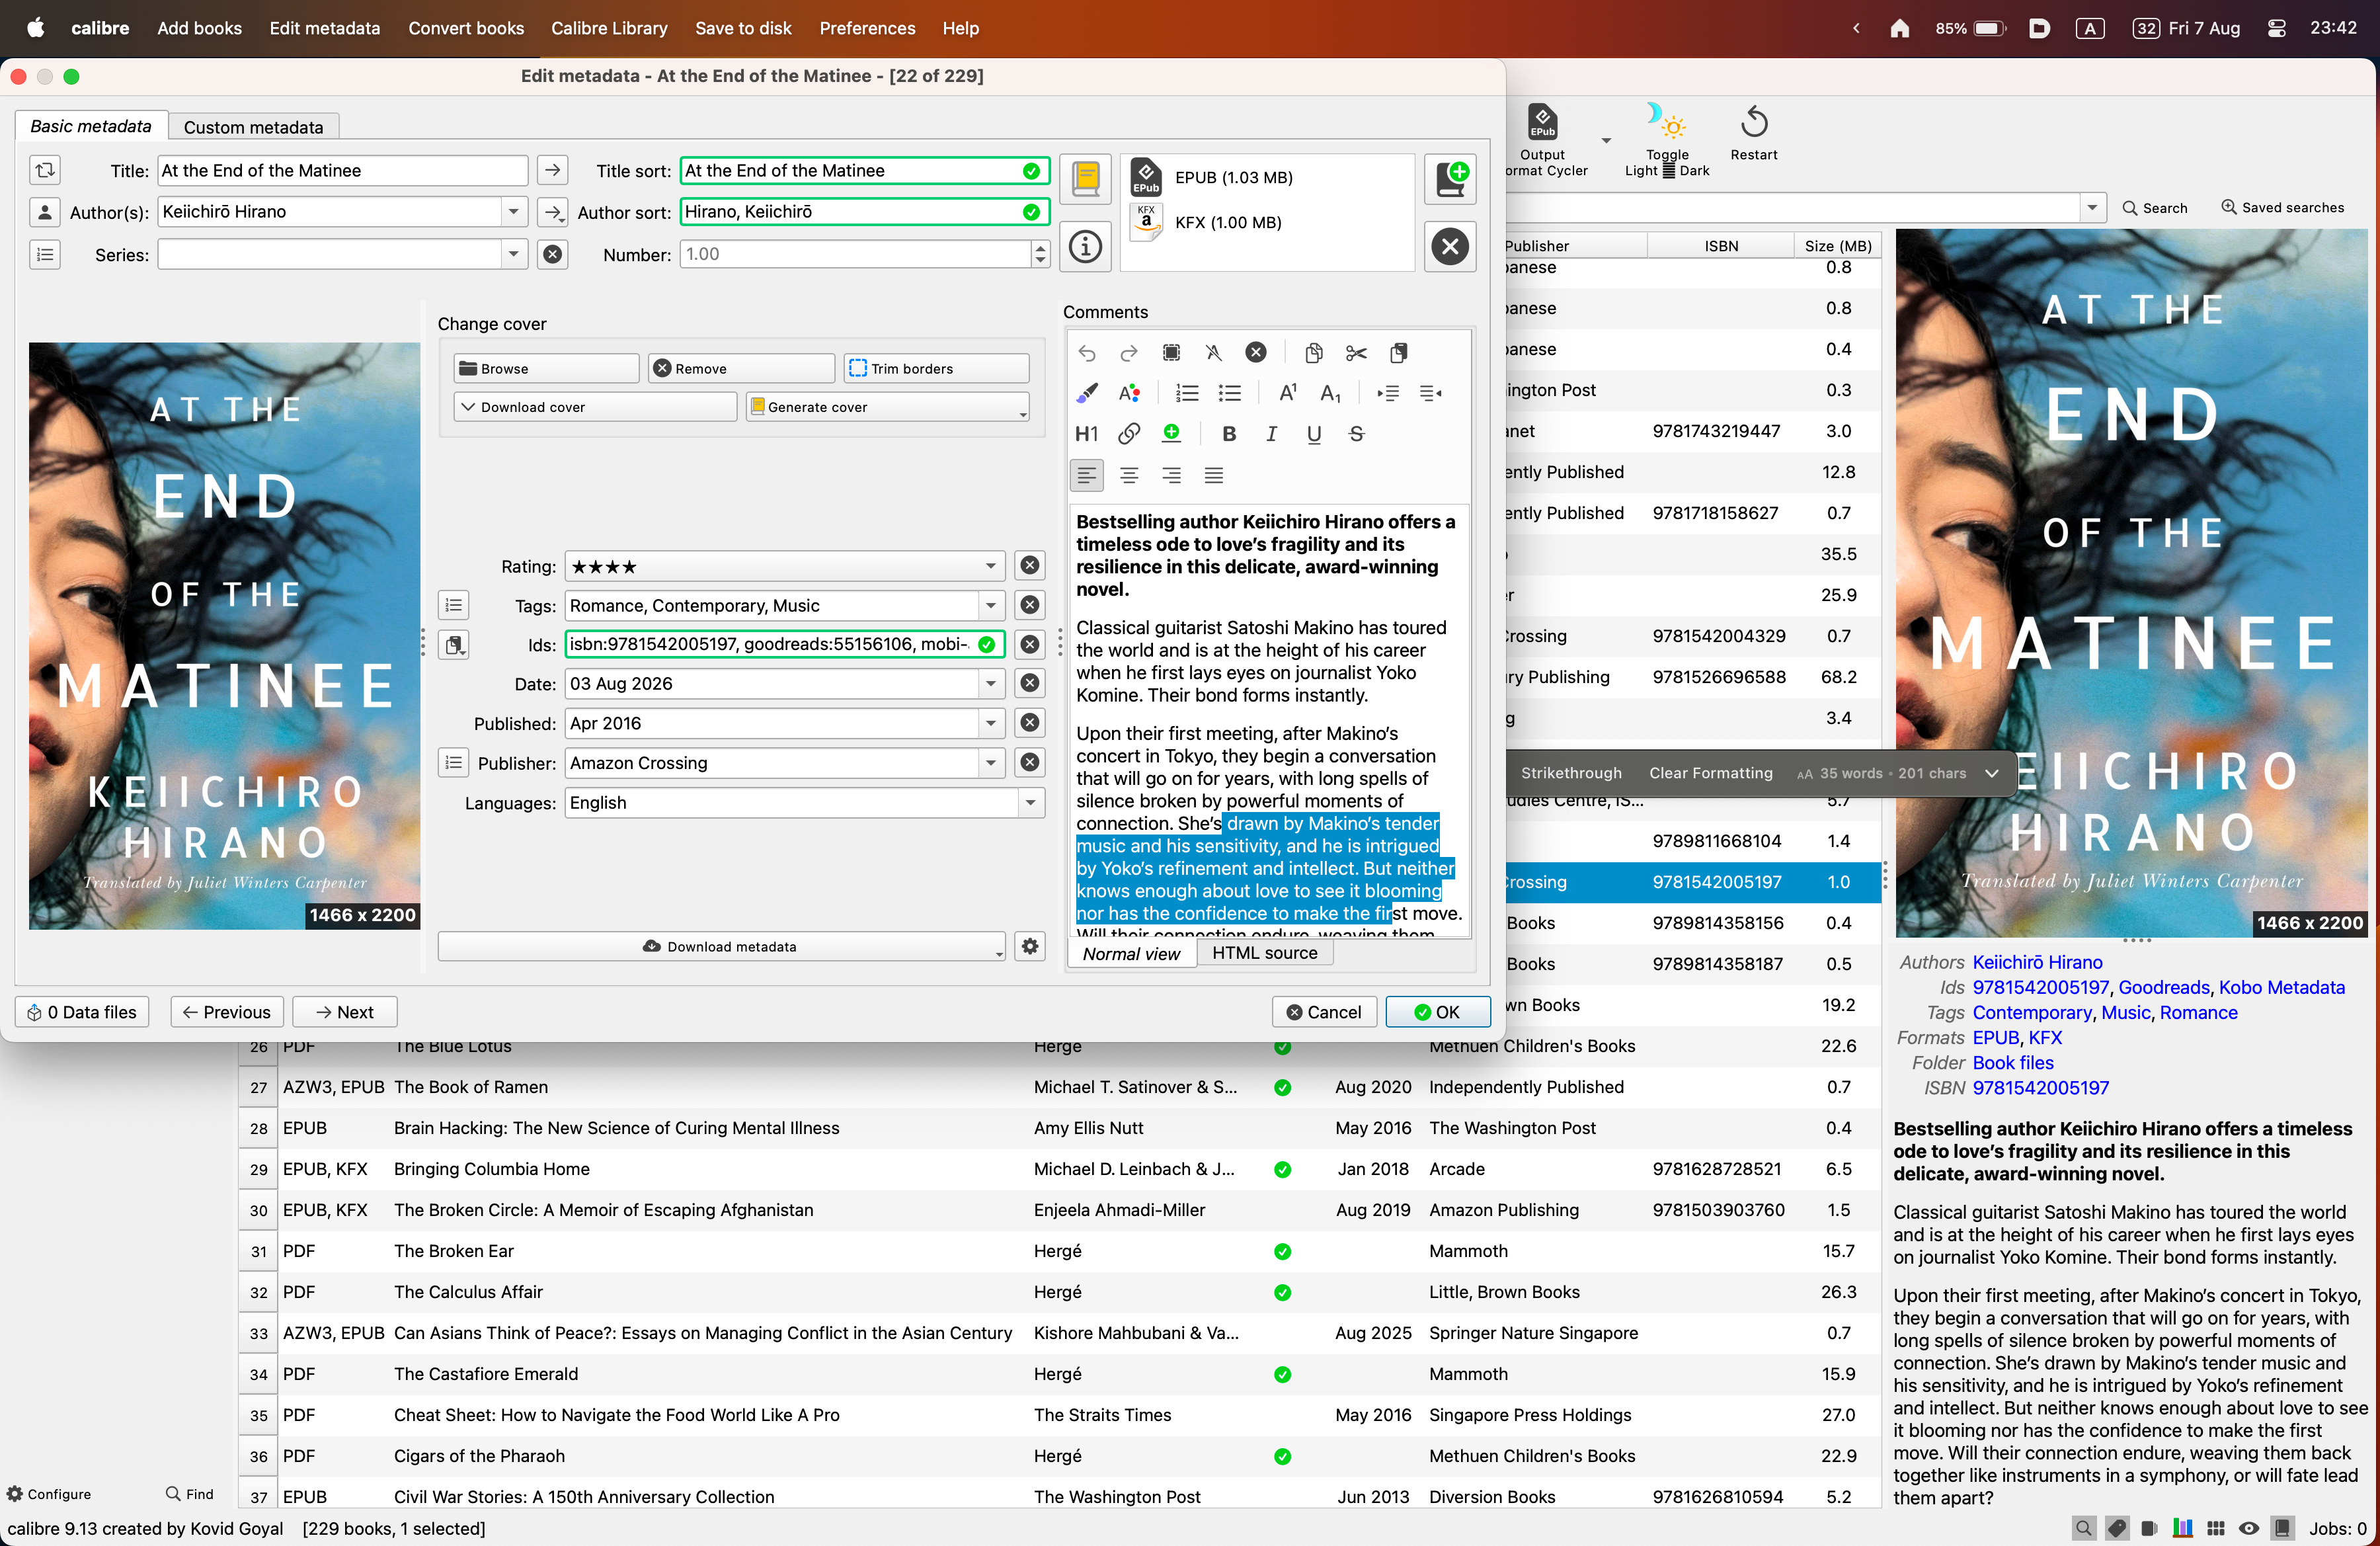Open the Apple menu
Viewport: 2380px width, 1546px height.
(x=35, y=28)
